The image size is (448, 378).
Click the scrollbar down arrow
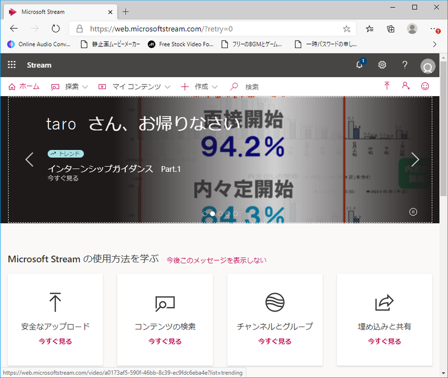coord(444,373)
